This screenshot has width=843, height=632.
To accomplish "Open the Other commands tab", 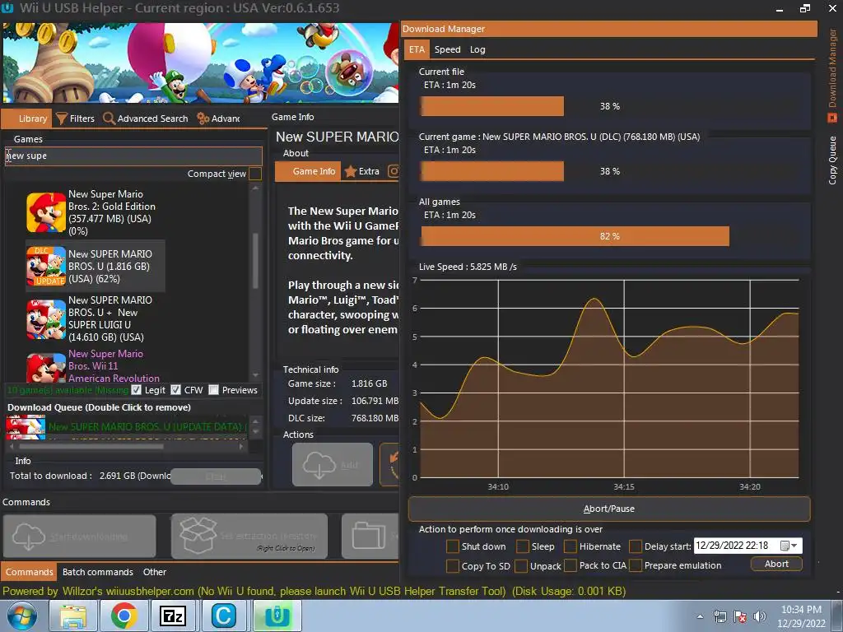I will pos(154,572).
